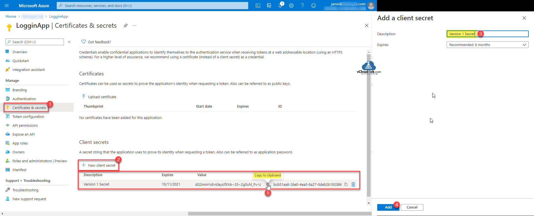The image size is (534, 216).
Task: Click the left menu Search box
Action: pyautogui.click(x=35, y=42)
